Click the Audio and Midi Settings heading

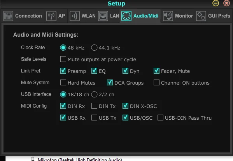tap(46, 35)
